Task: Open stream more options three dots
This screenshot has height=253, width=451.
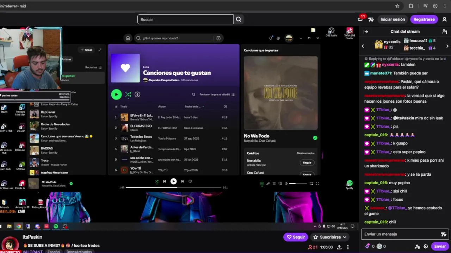Action: pyautogui.click(x=348, y=247)
